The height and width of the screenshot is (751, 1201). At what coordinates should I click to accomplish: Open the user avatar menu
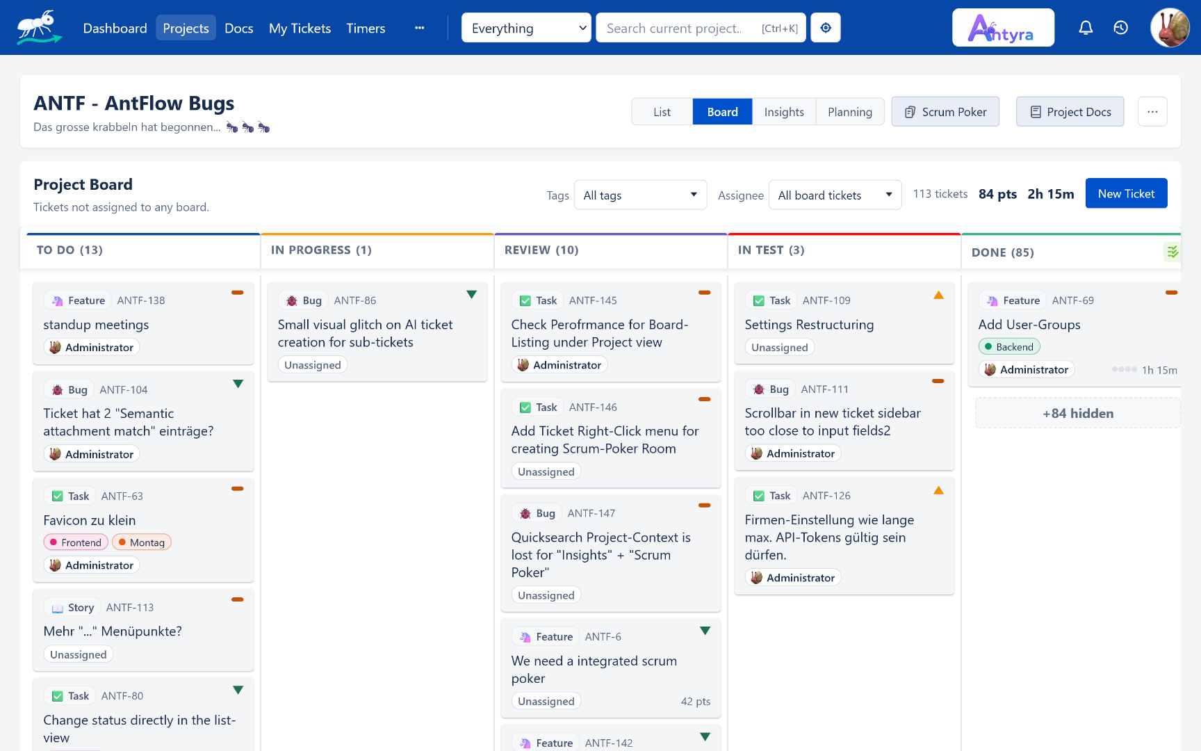pos(1170,28)
